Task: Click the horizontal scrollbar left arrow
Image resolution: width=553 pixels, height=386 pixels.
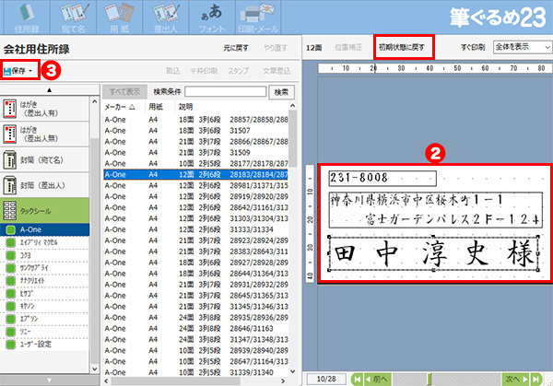Action: tap(107, 381)
